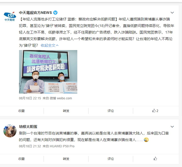The width and height of the screenshot is (182, 167).
Task: Collapse full text via 收起全文
Action: pos(50,45)
